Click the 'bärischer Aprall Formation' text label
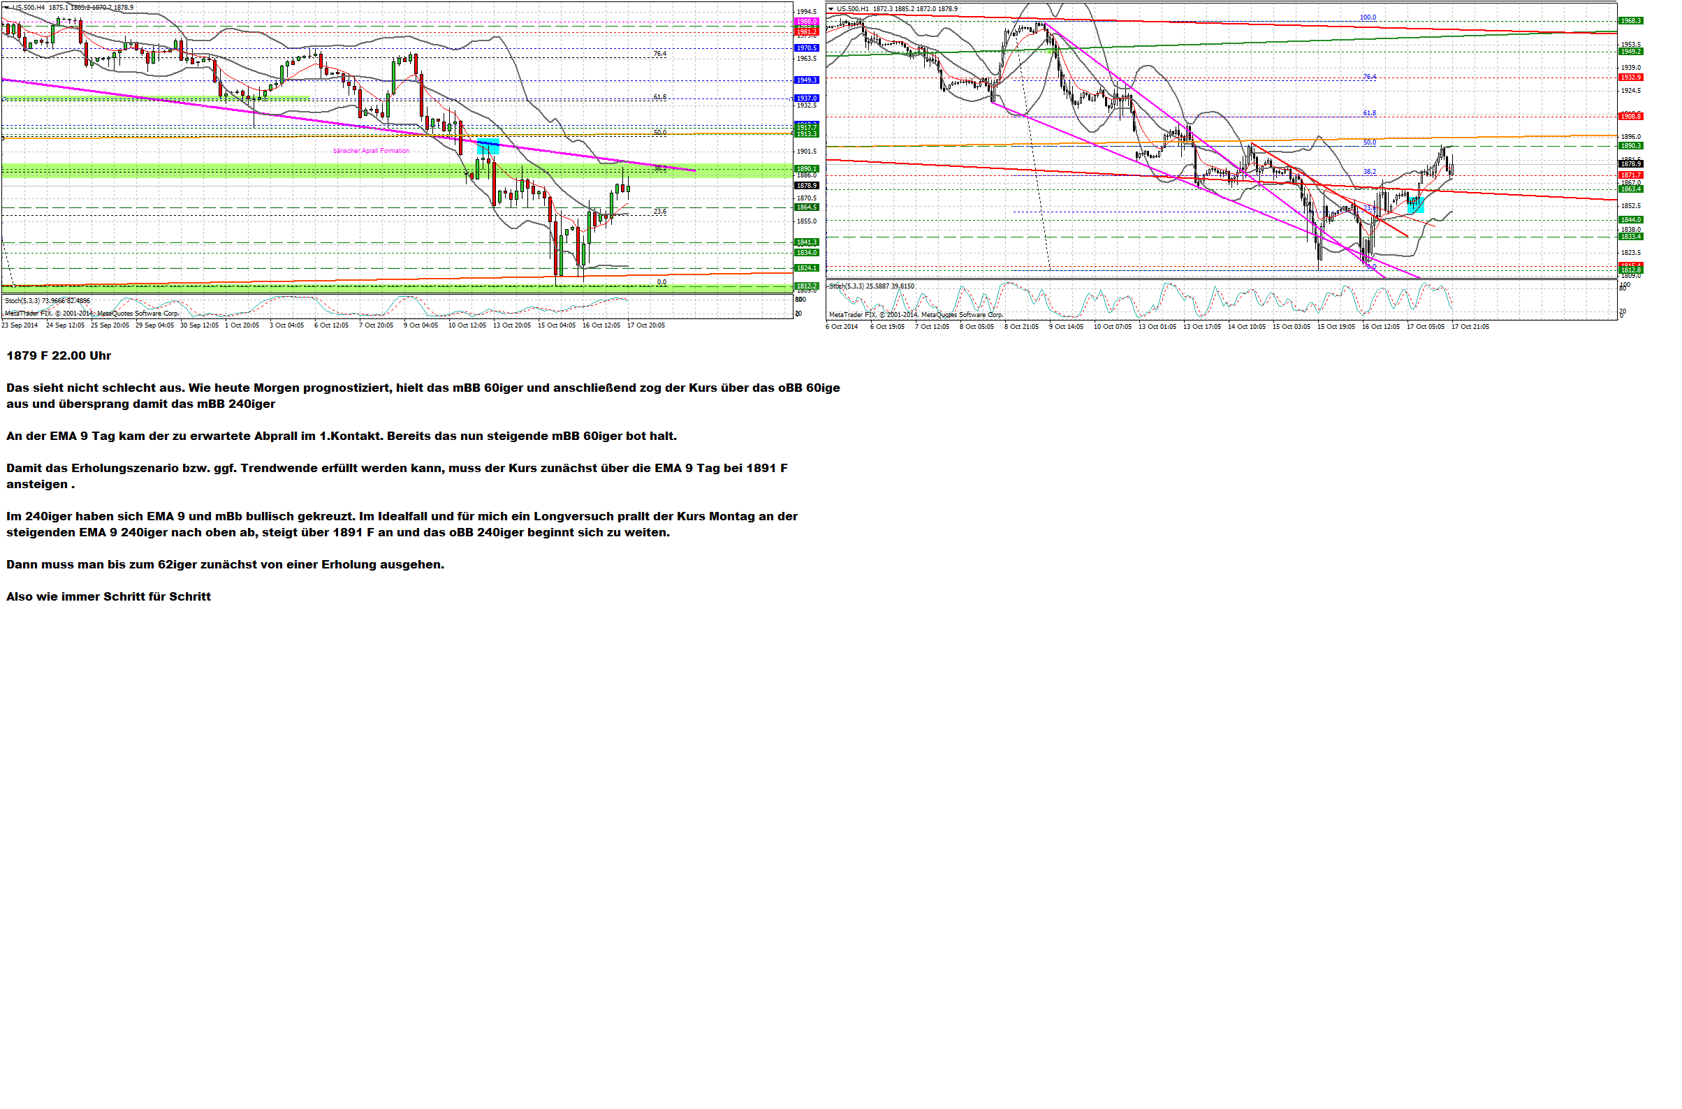 coord(371,151)
